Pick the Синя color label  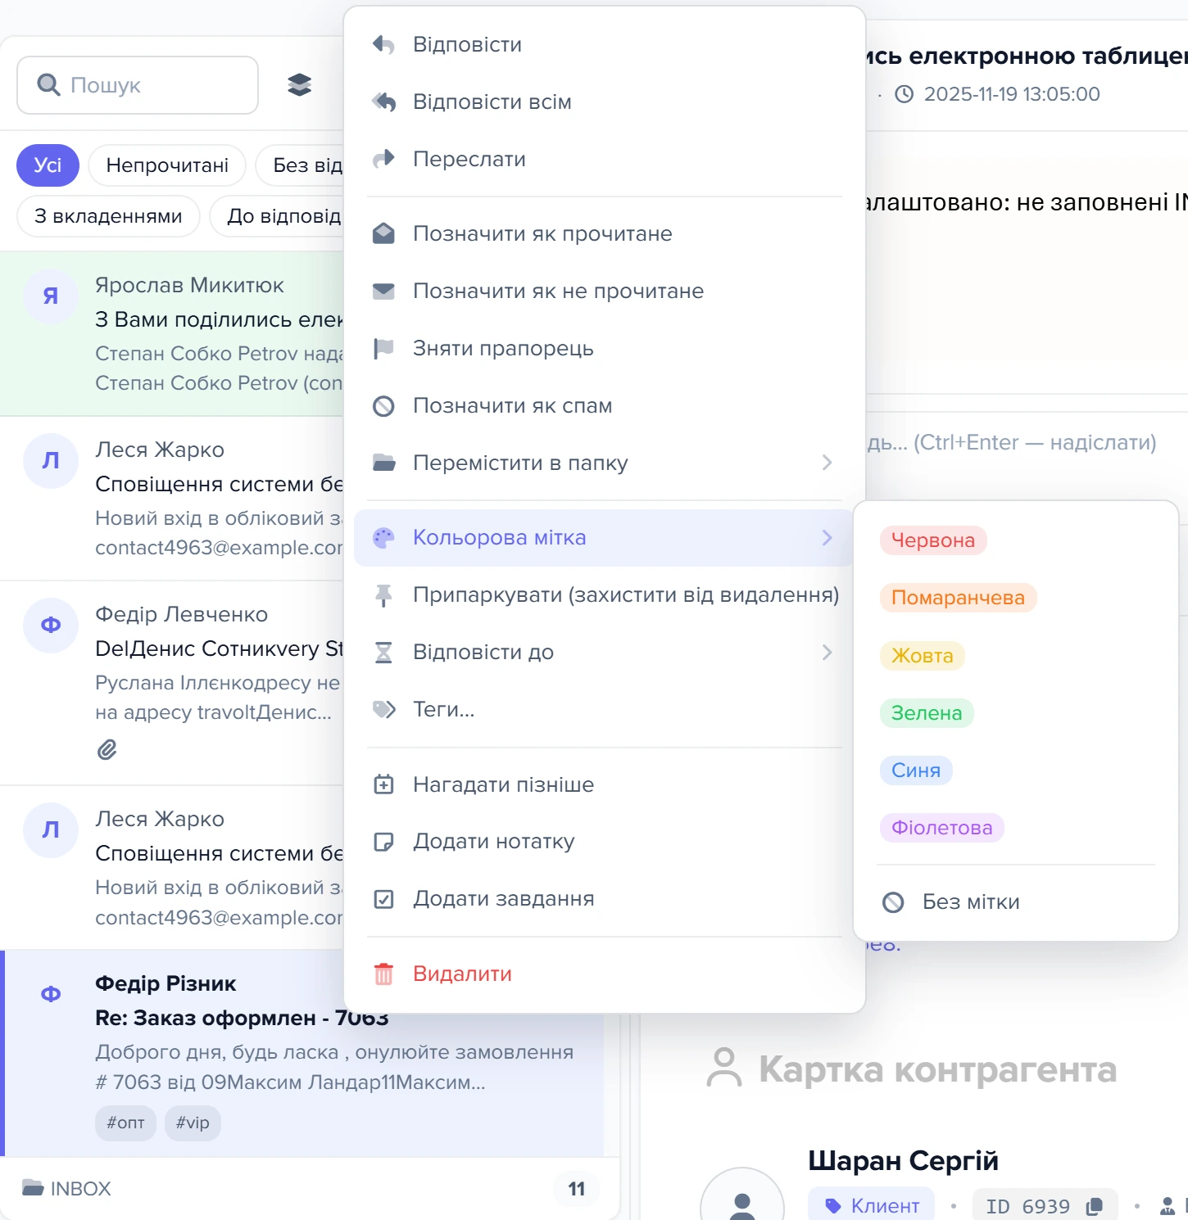pyautogui.click(x=916, y=770)
